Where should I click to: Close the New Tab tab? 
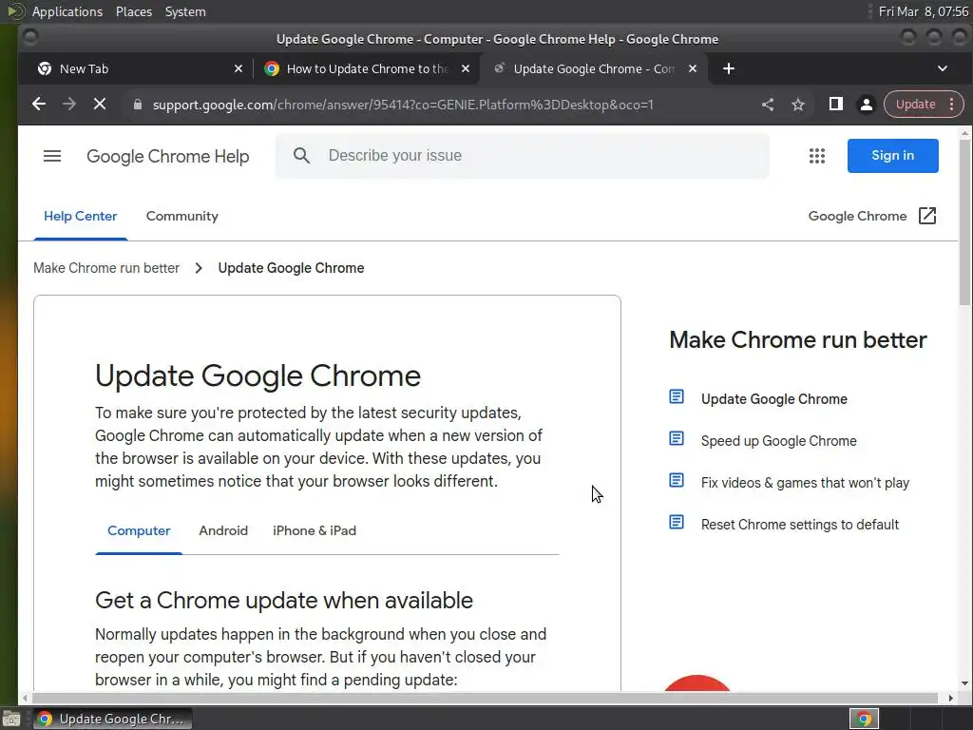coord(238,68)
